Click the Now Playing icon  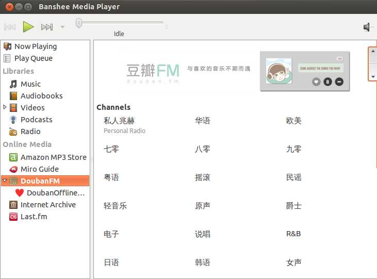7,46
